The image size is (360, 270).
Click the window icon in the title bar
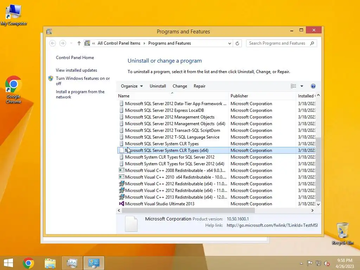(49, 31)
